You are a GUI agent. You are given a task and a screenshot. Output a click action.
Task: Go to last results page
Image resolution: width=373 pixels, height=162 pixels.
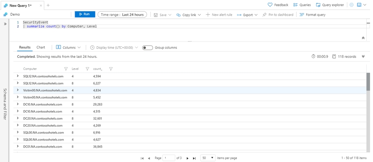coord(194,158)
